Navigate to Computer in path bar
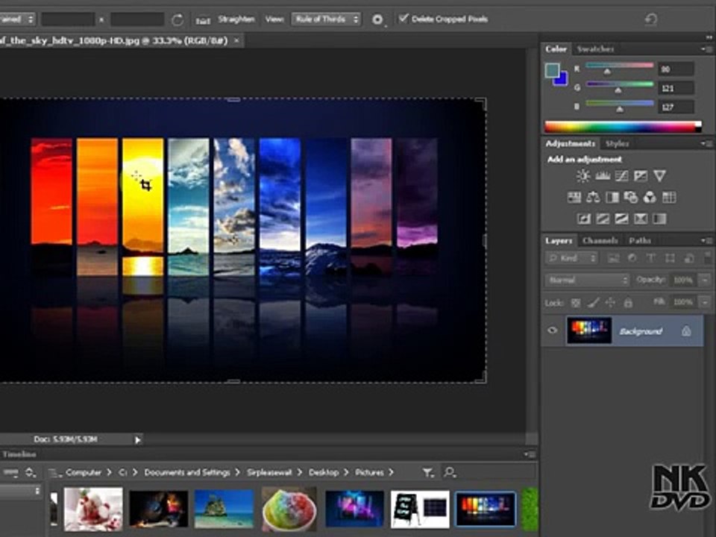 pyautogui.click(x=83, y=472)
